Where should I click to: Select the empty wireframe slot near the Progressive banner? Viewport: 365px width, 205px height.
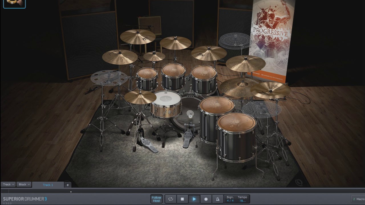pyautogui.click(x=235, y=41)
